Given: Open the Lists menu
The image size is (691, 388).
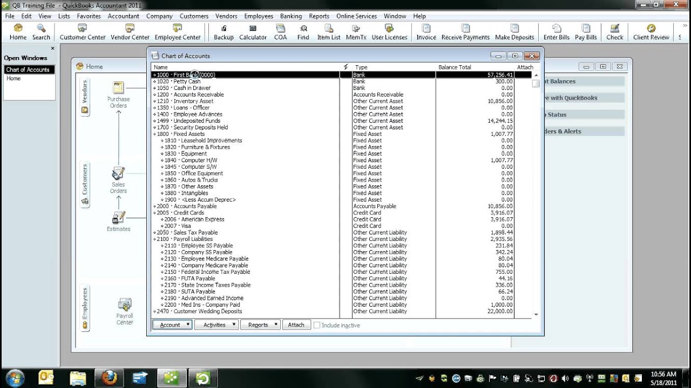Looking at the screenshot, I should (64, 16).
